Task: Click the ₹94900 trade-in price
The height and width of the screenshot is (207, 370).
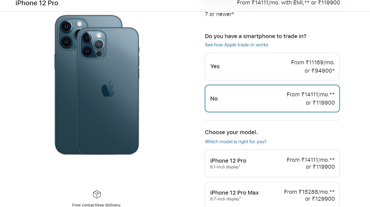Action: tap(323, 71)
